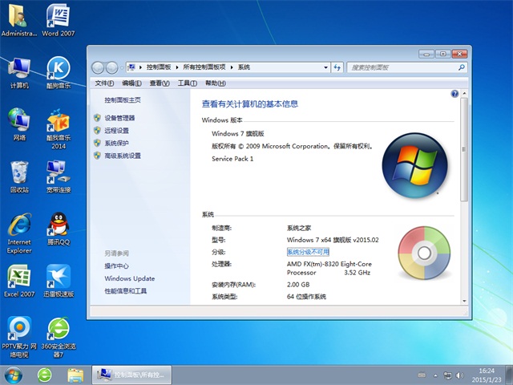Open 设备管理器 link
The height and width of the screenshot is (385, 513).
119,118
